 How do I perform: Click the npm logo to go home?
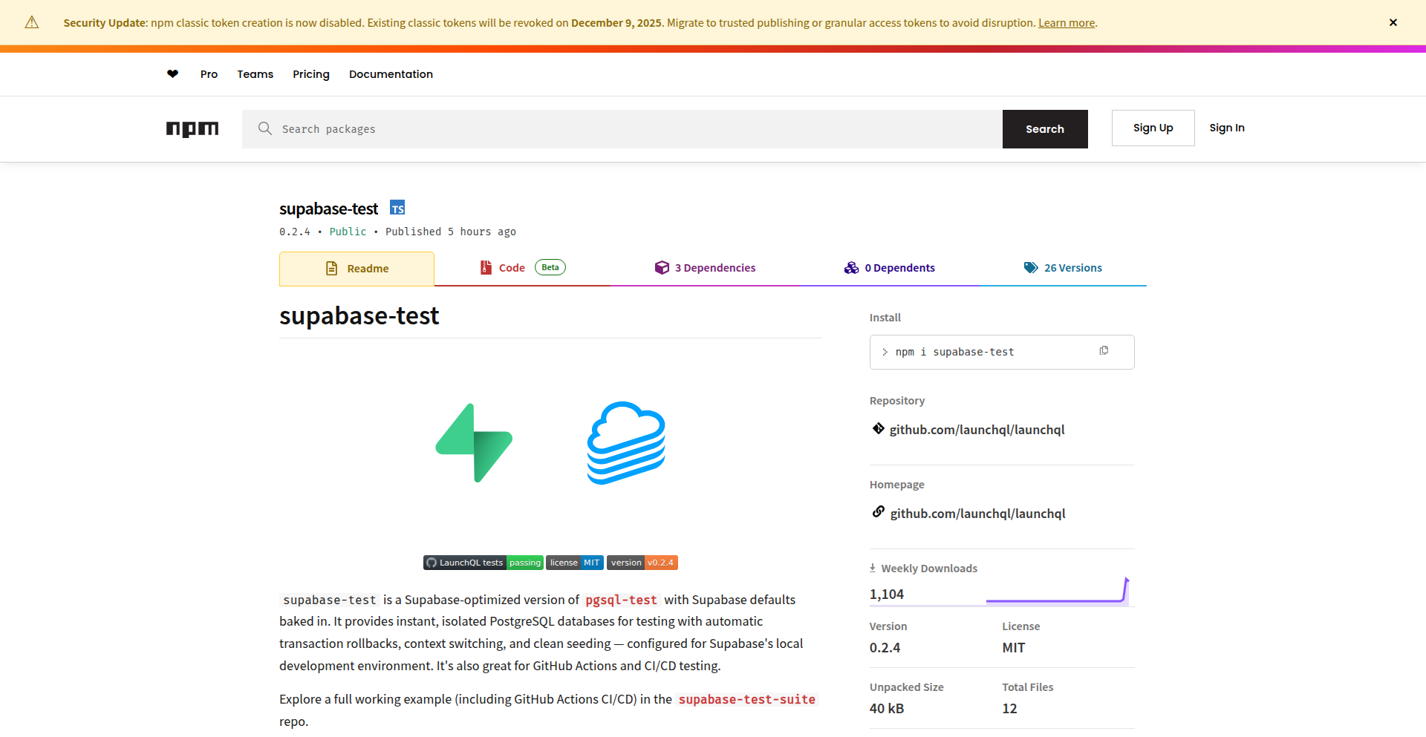[192, 129]
